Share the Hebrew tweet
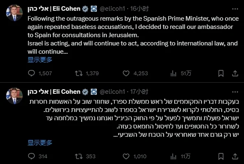This screenshot has width=244, height=164. [x=235, y=156]
